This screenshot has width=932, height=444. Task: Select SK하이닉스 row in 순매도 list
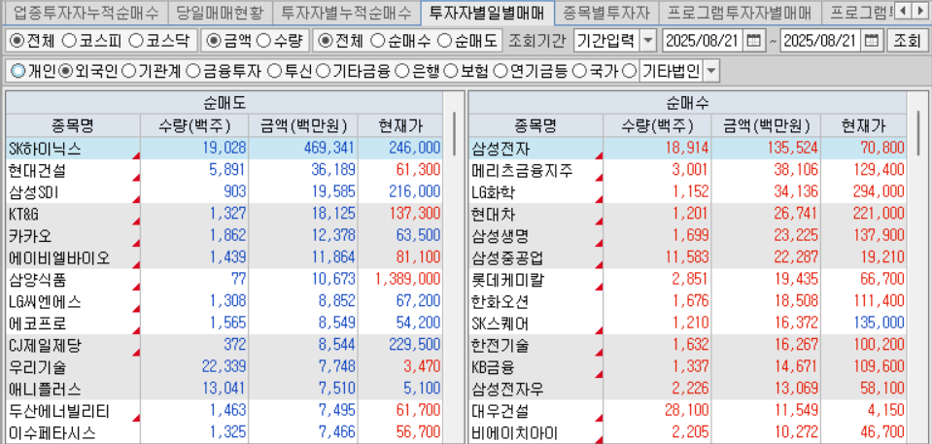[x=224, y=148]
